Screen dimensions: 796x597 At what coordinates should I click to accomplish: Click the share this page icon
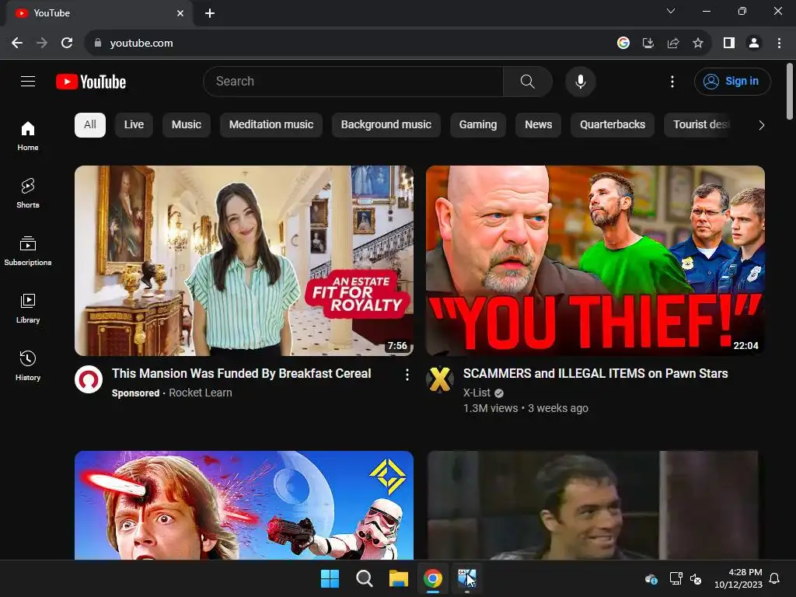[673, 44]
